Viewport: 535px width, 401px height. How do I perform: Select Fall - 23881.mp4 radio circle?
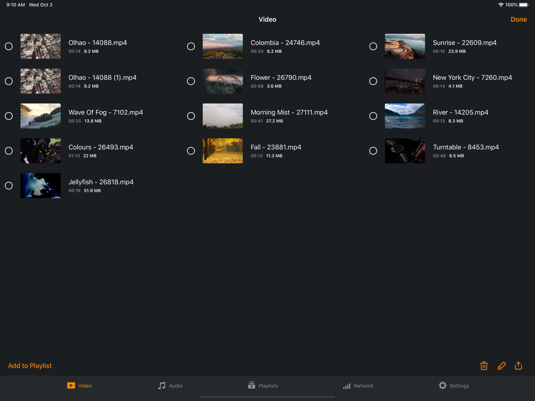coord(191,151)
